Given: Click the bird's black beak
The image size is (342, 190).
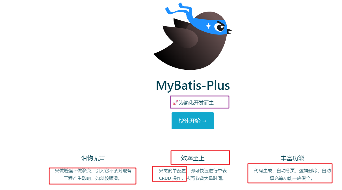Looking at the screenshot, I should tap(230, 30).
